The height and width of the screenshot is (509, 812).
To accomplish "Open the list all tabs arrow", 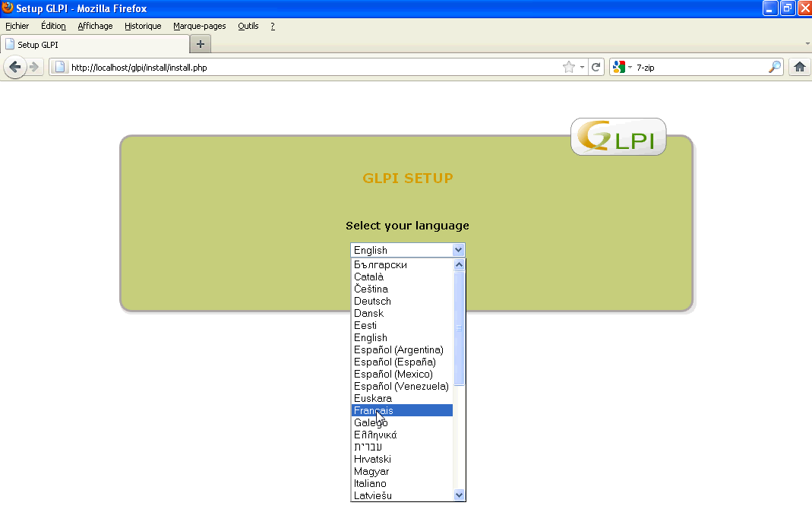I will point(807,44).
